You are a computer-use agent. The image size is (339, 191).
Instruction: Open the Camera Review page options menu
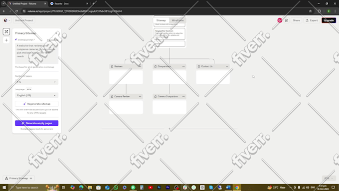tap(140, 96)
